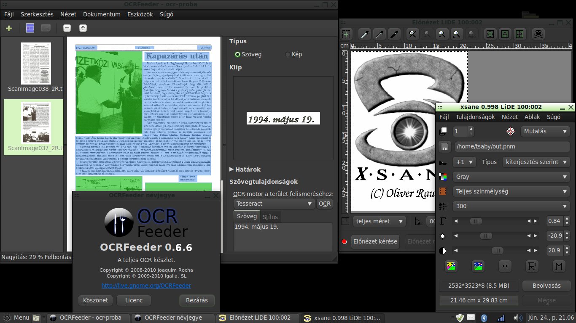Click the auto-raise scan area icon
Image resolution: width=576 pixels, height=323 pixels.
coord(505,34)
